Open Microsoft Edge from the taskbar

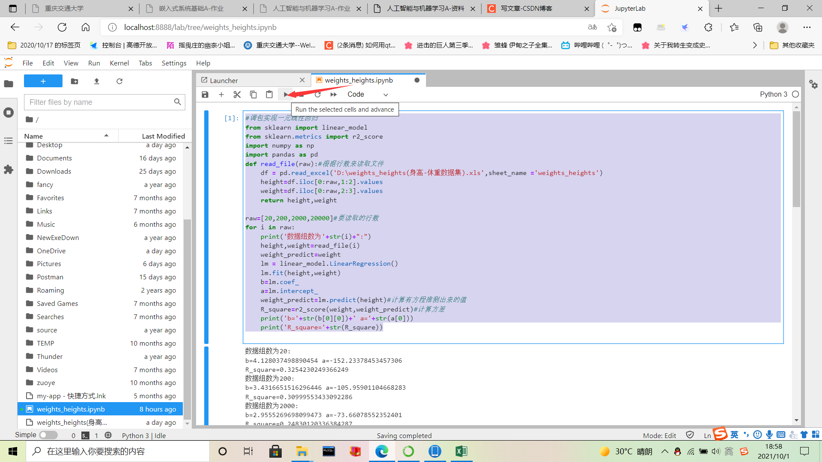click(381, 451)
